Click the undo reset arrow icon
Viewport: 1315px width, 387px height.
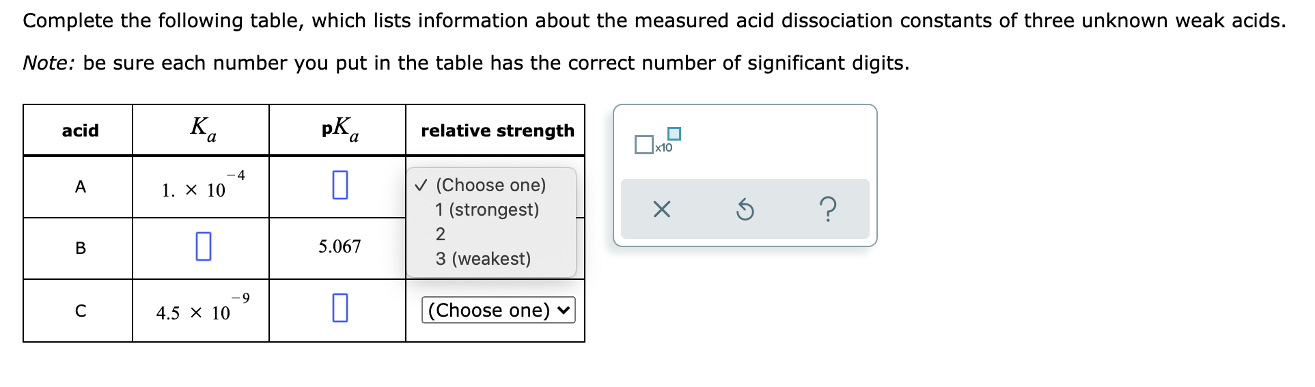pos(745,209)
